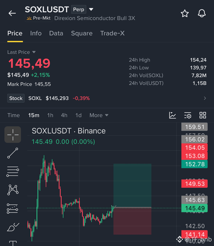The image size is (214, 246).
Task: Select the trend line drawing tool
Action: (x=13, y=153)
